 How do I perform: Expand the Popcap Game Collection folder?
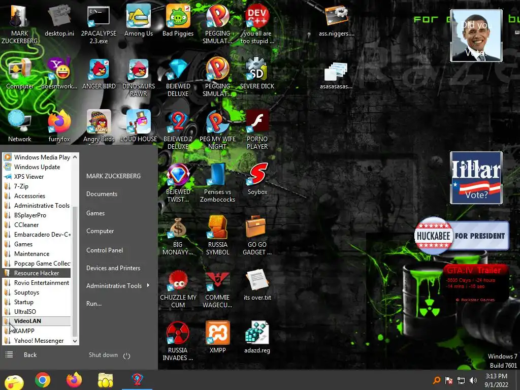coord(37,264)
